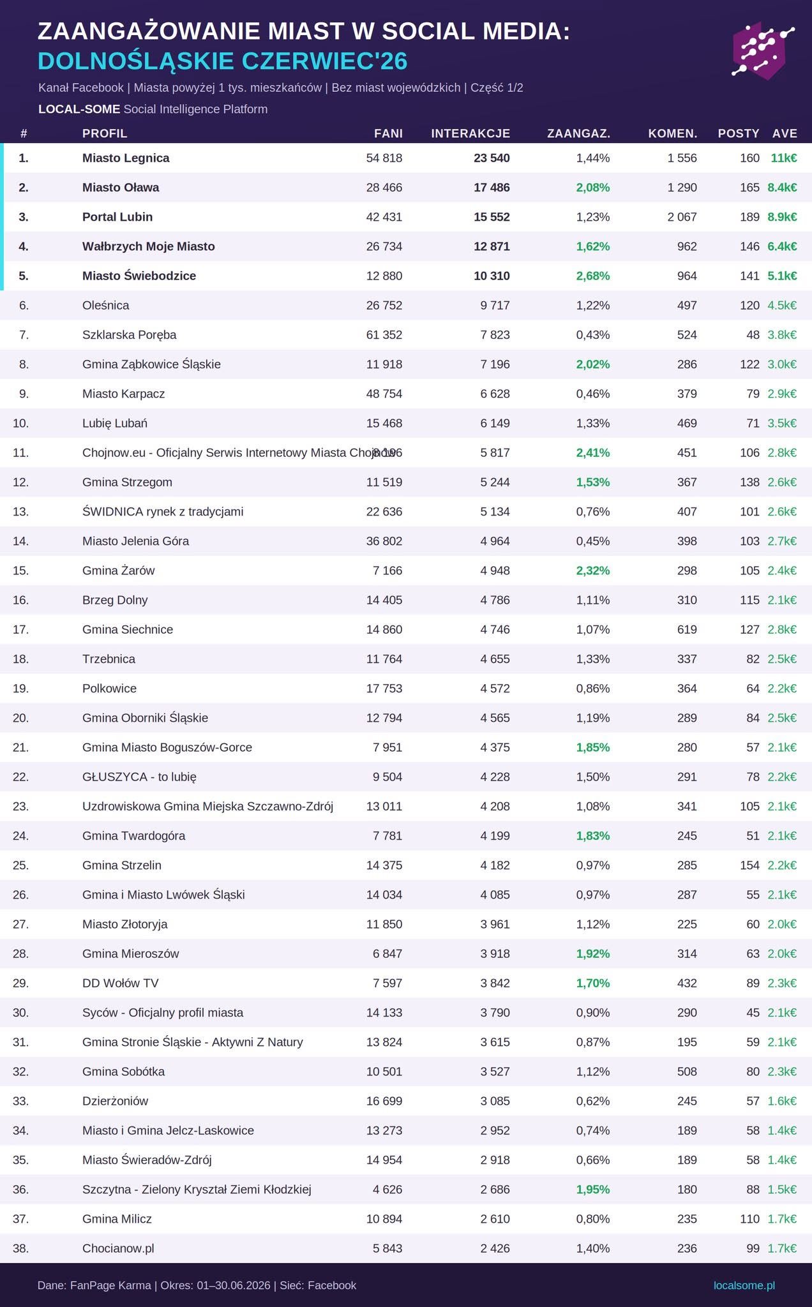Select the ZAANGAZ. column header
The width and height of the screenshot is (812, 1307).
coord(578,133)
